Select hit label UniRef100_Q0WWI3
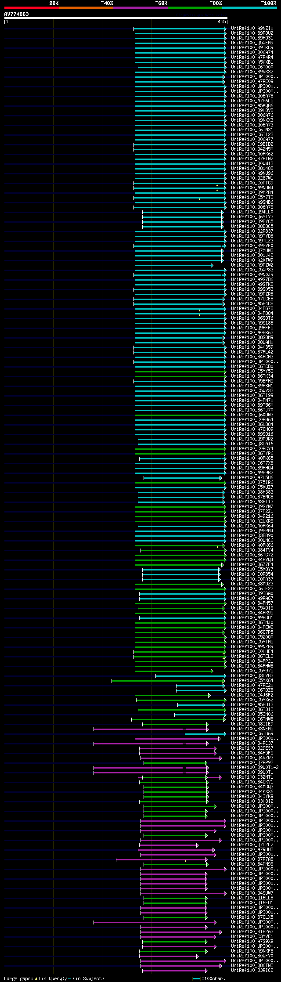 coord(252,164)
